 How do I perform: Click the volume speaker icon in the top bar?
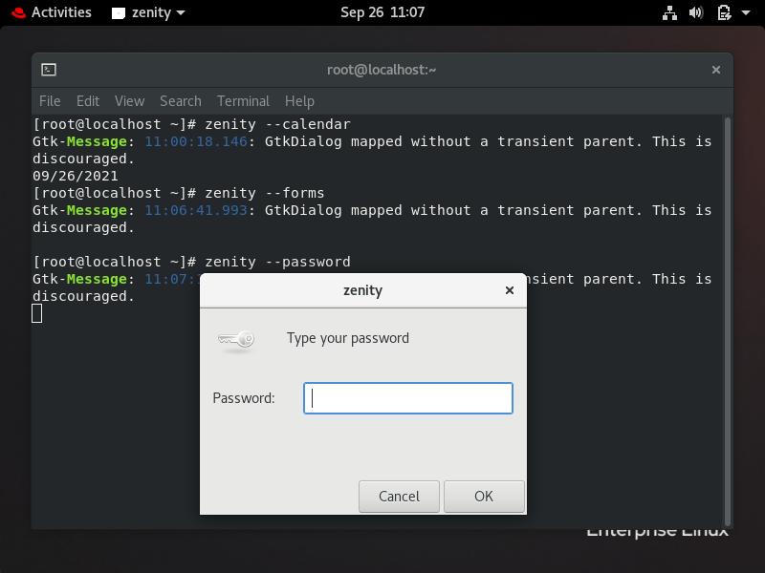(695, 12)
